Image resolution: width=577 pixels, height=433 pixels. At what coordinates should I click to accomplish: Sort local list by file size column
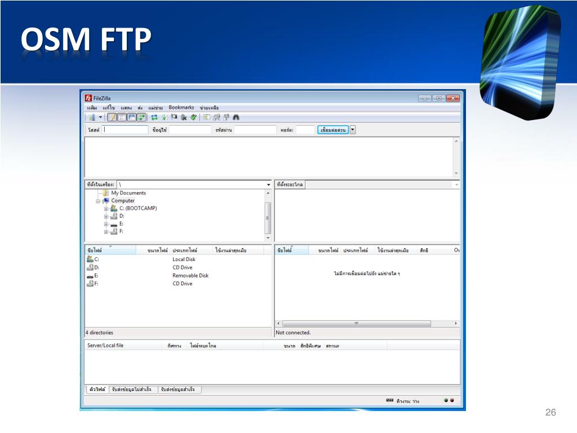point(153,250)
